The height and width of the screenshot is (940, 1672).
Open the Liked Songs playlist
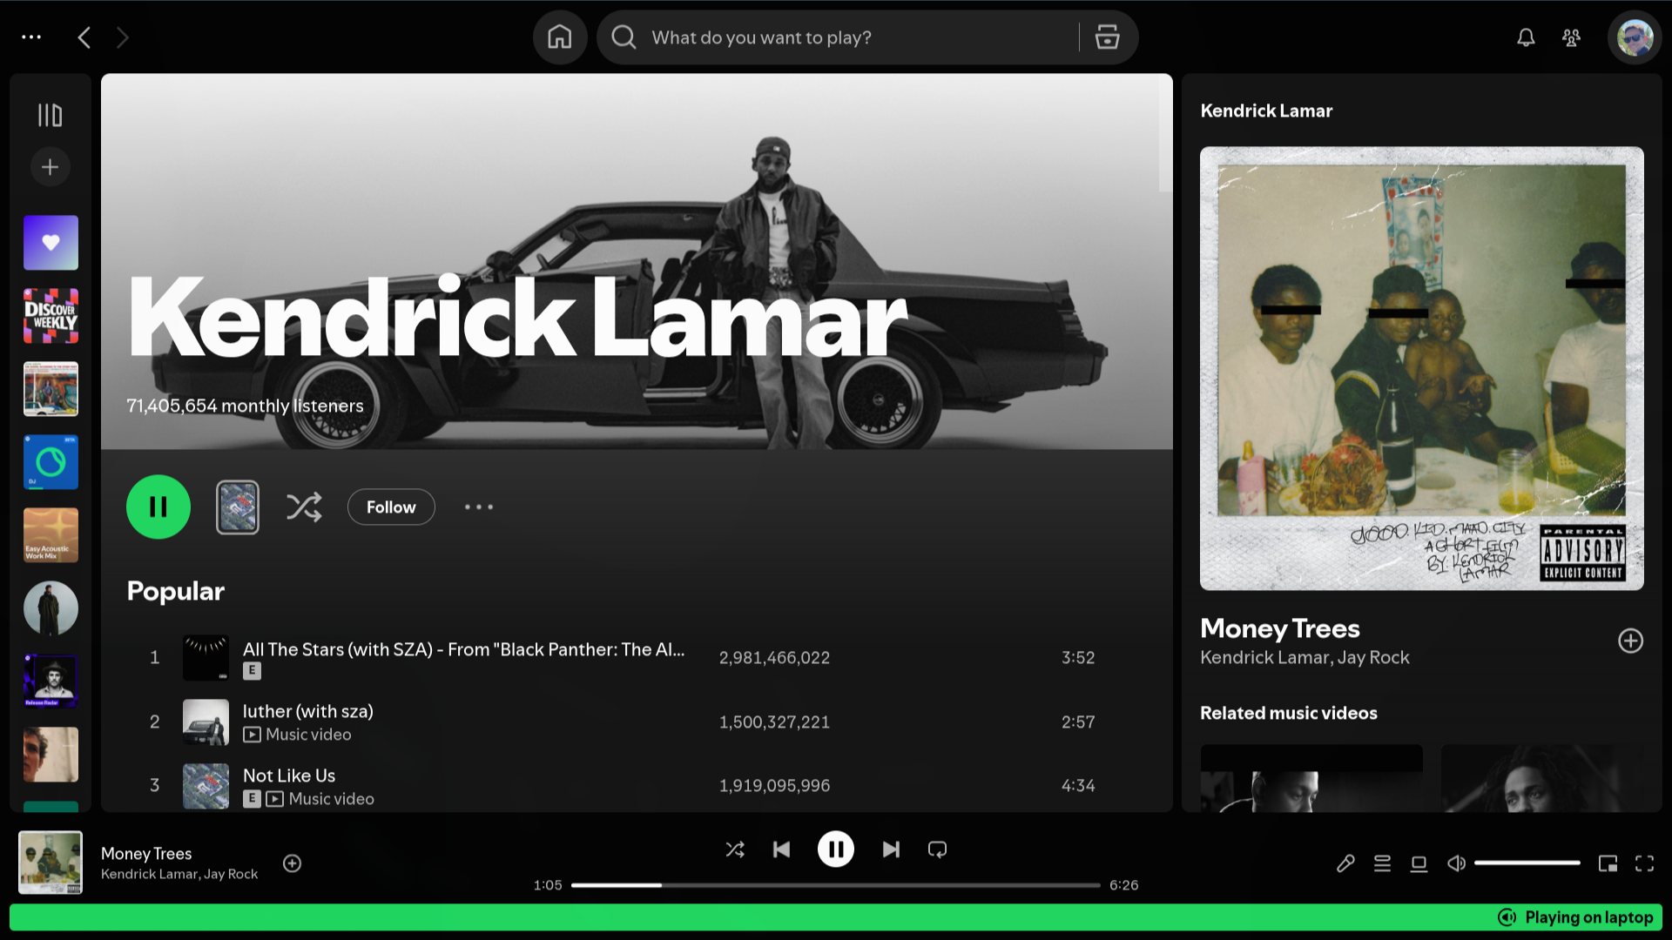coord(51,243)
